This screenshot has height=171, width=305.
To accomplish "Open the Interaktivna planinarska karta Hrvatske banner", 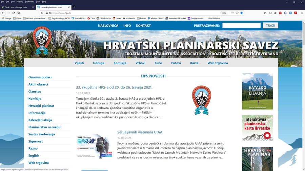I will coord(257,128).
